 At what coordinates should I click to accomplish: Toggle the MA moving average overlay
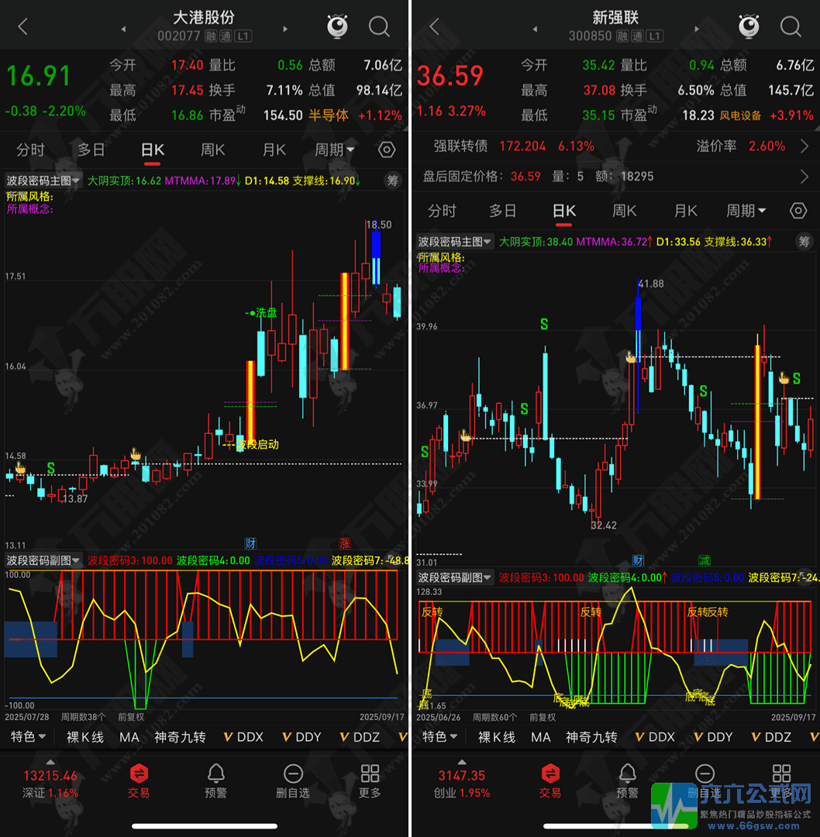coord(130,737)
